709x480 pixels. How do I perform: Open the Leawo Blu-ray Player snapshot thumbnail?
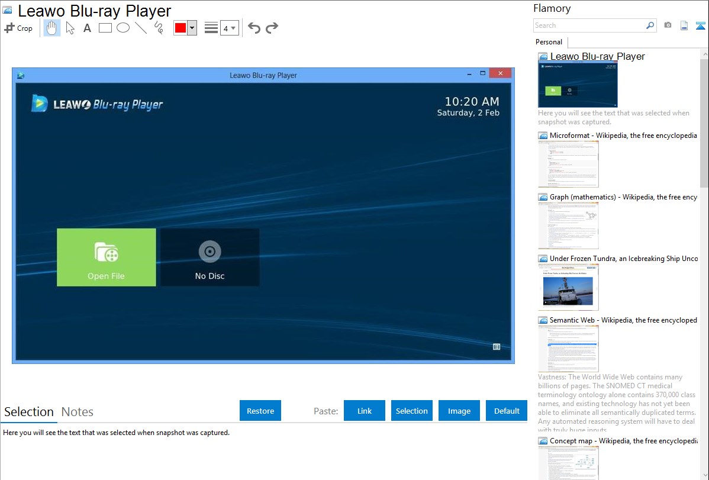point(578,85)
